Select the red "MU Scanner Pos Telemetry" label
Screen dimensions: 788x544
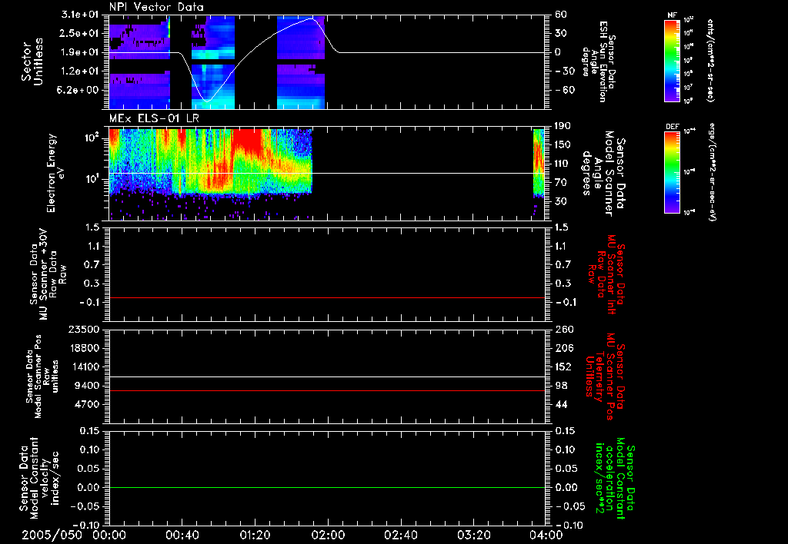click(x=606, y=376)
